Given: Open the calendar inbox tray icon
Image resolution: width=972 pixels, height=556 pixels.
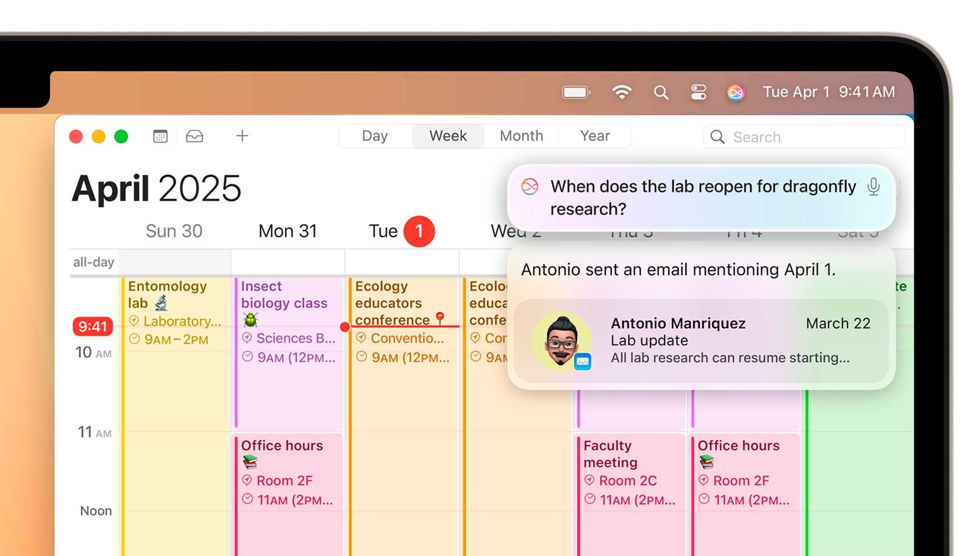Looking at the screenshot, I should click(x=194, y=136).
